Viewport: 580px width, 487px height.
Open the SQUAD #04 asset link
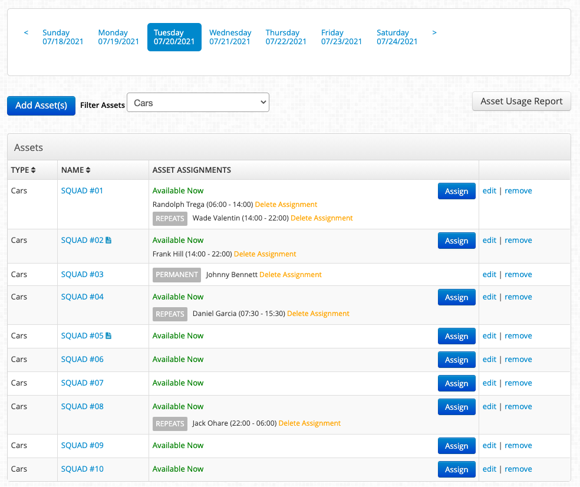pyautogui.click(x=82, y=297)
